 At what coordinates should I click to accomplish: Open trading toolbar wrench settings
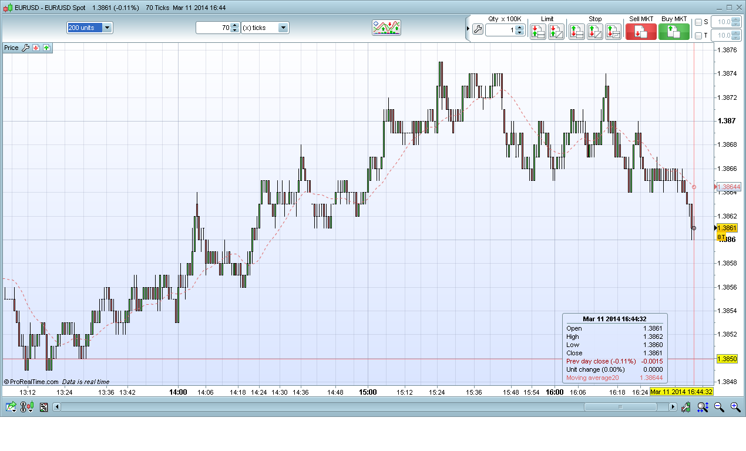(x=477, y=29)
